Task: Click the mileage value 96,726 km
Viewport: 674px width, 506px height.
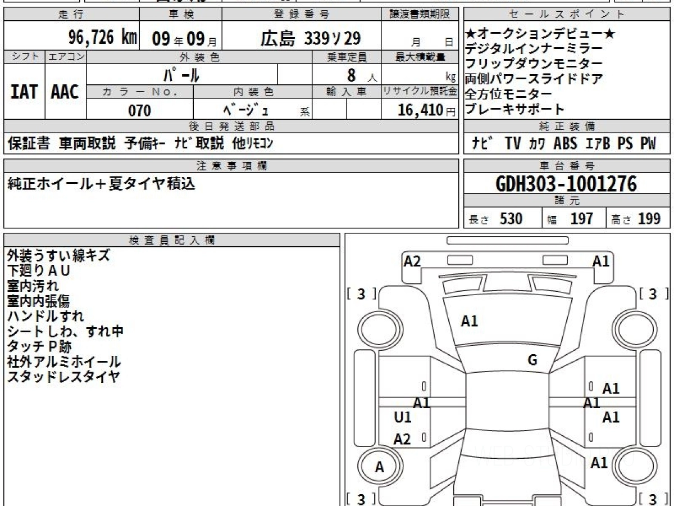Action: pyautogui.click(x=102, y=38)
